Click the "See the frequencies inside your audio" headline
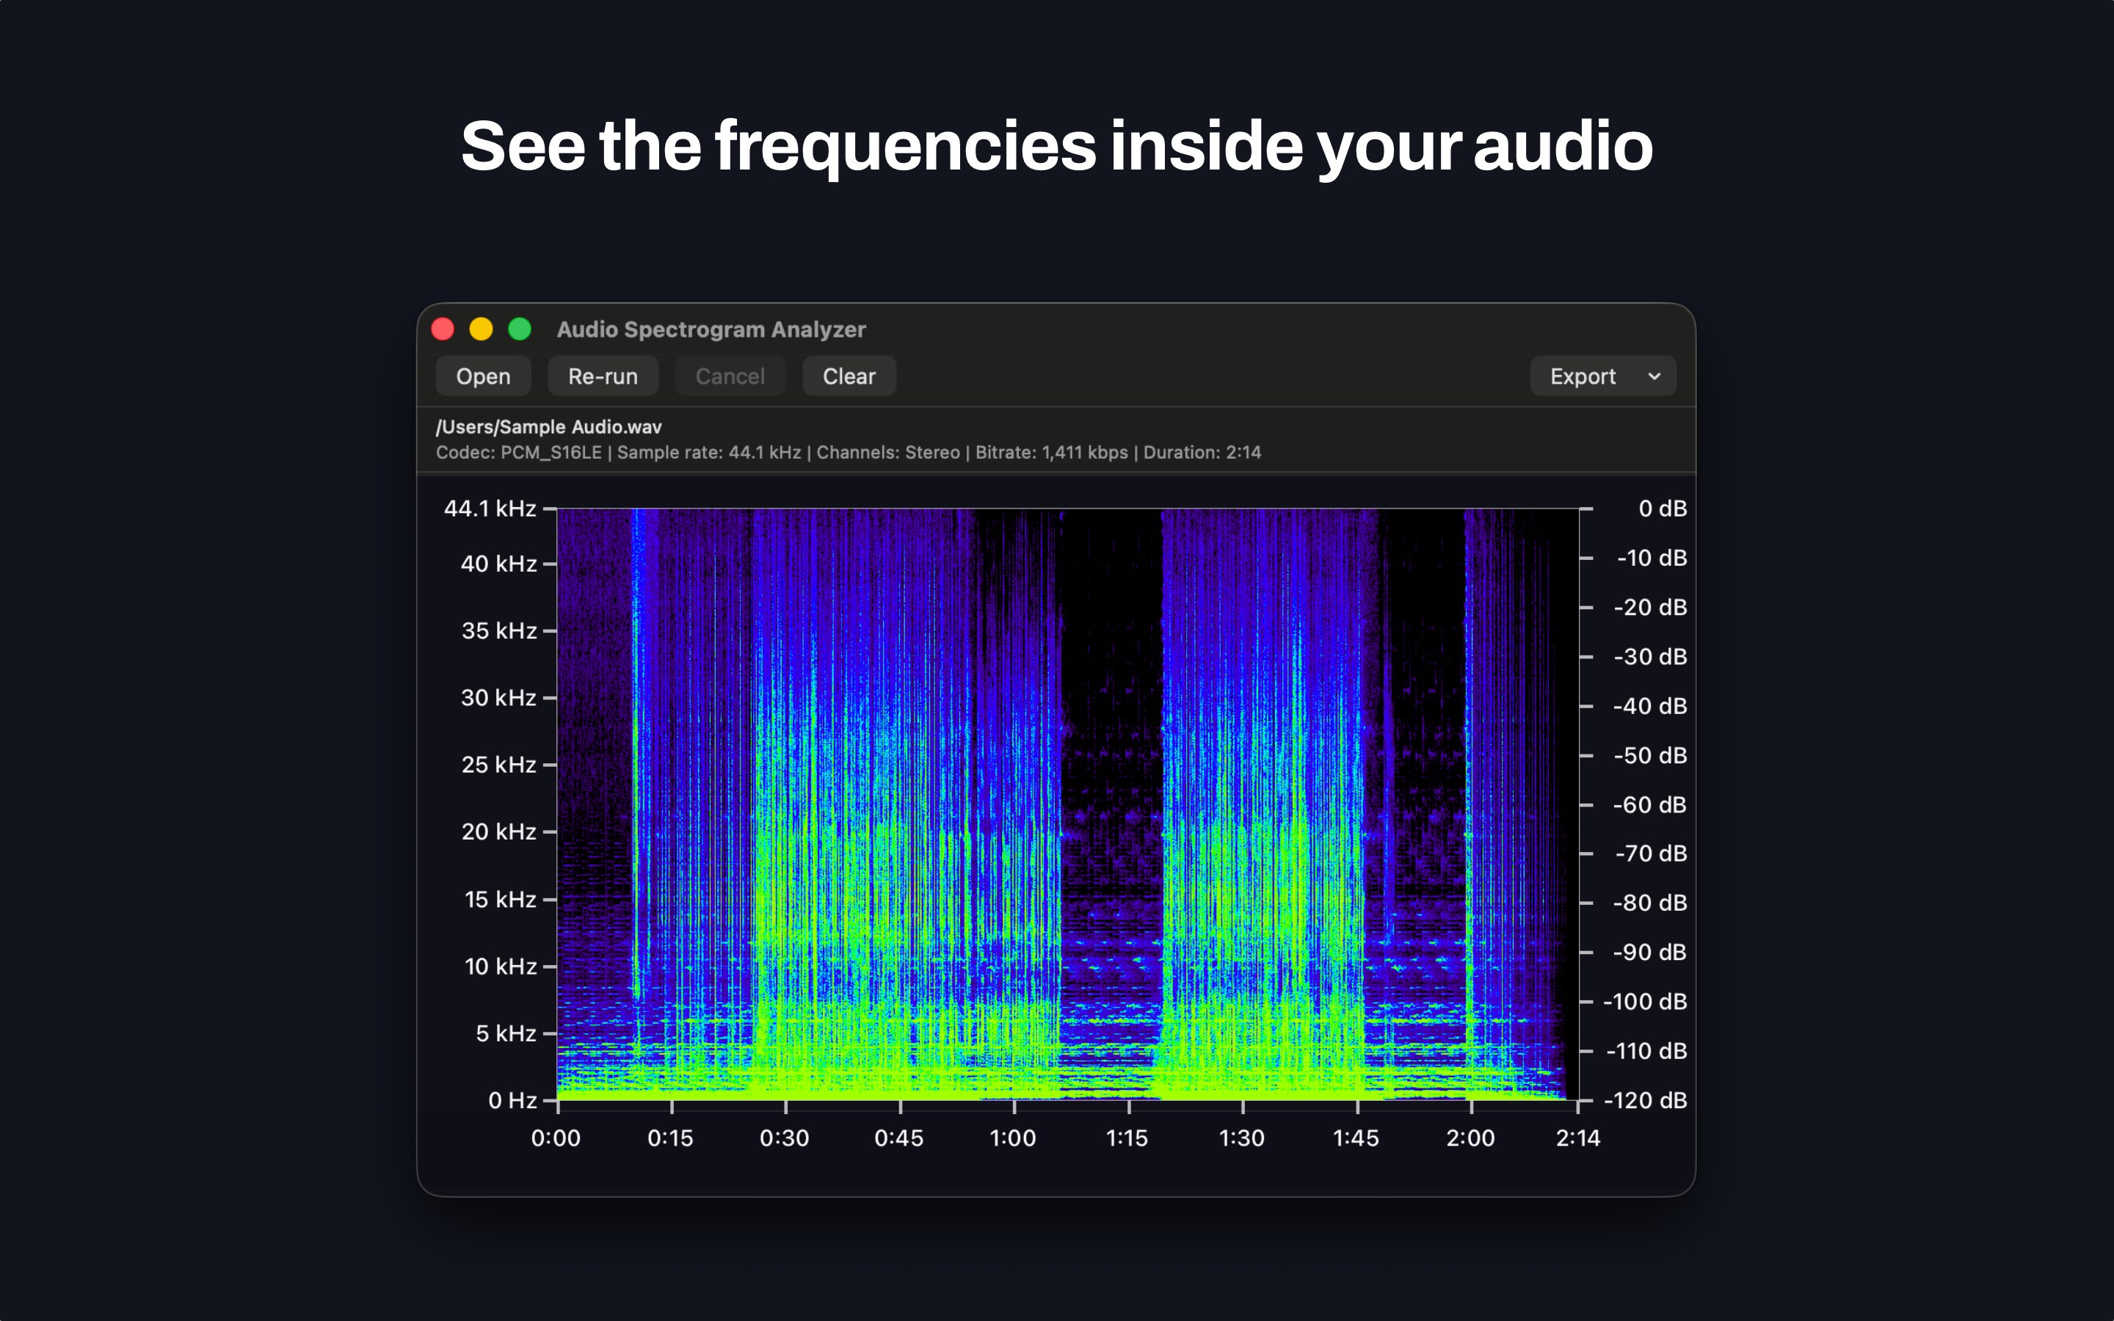This screenshot has width=2114, height=1321. [x=1057, y=147]
